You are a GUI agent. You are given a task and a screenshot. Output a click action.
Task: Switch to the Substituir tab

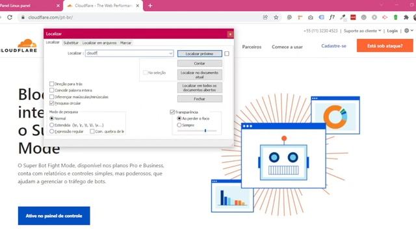[x=71, y=43]
